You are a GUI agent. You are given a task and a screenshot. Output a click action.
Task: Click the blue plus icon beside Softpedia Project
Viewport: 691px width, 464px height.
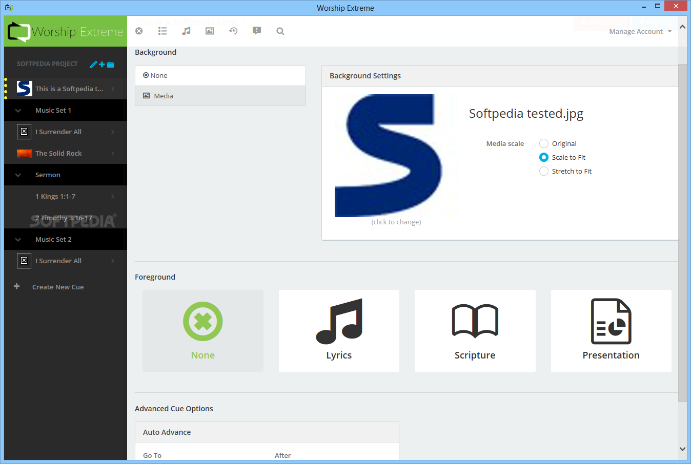click(102, 65)
